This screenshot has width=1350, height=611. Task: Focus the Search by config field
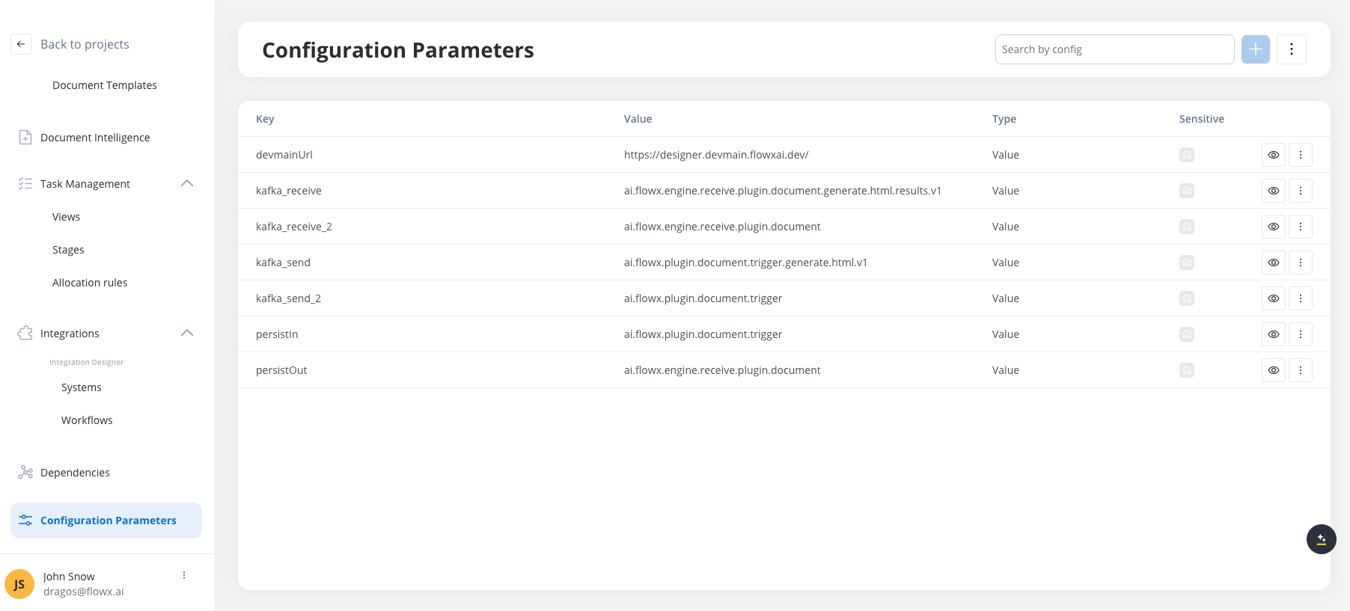click(x=1114, y=49)
